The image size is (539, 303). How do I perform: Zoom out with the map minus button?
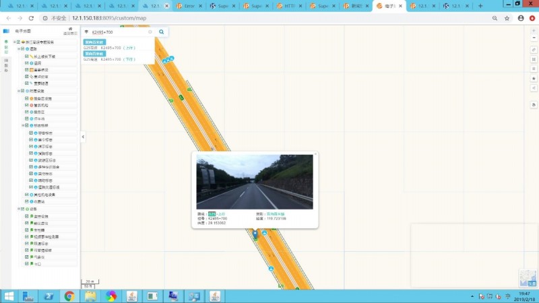click(534, 38)
